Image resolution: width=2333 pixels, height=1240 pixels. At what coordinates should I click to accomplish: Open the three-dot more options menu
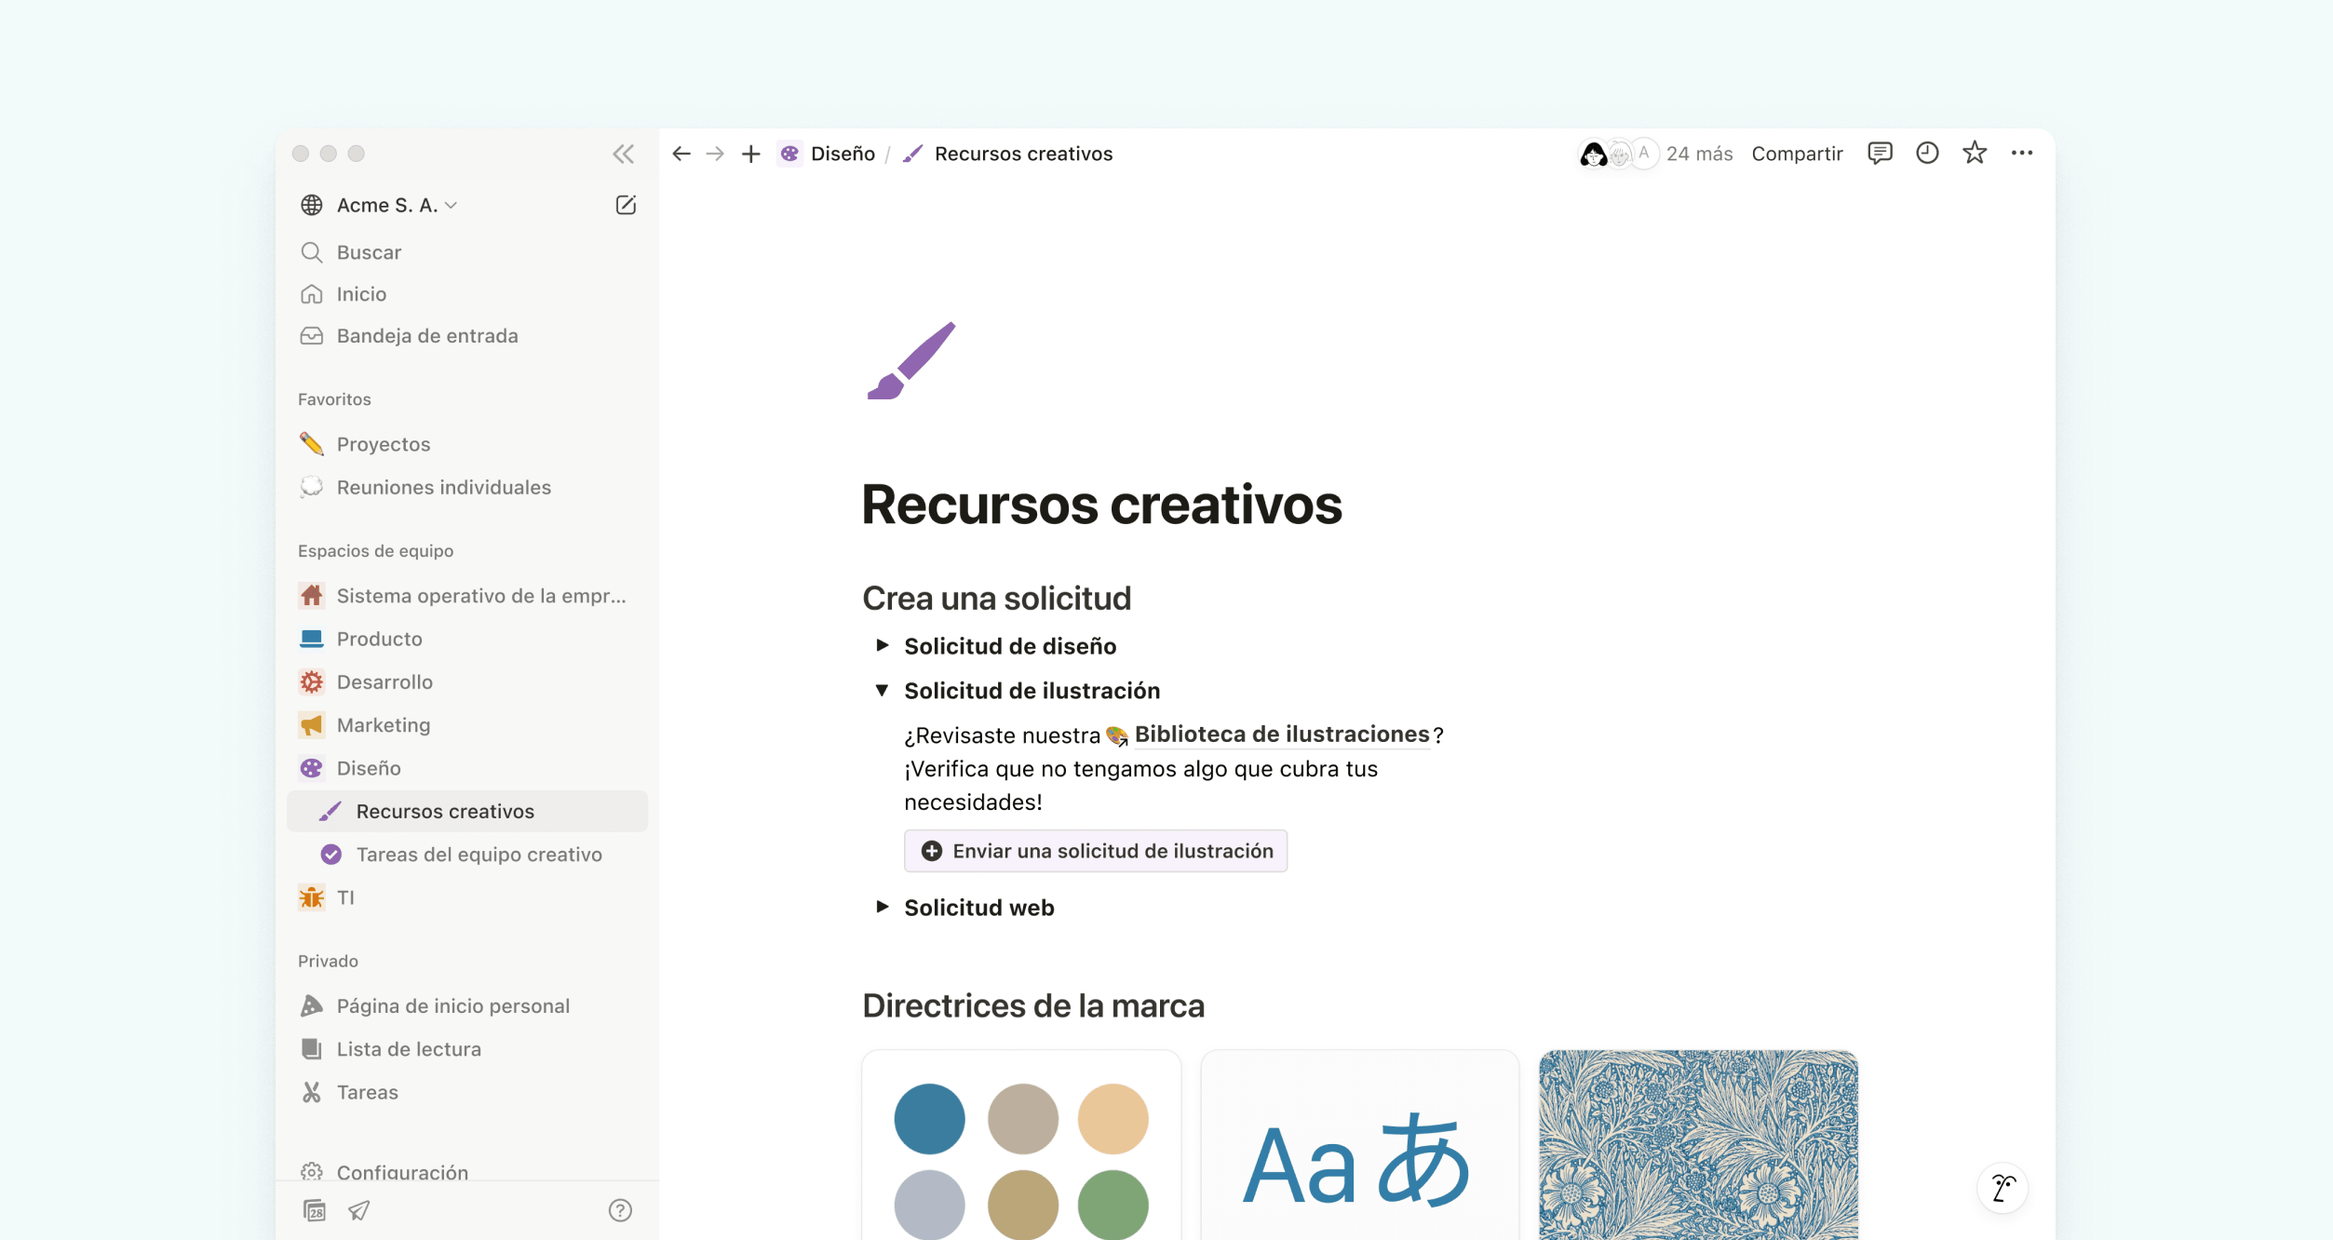pos(2022,153)
